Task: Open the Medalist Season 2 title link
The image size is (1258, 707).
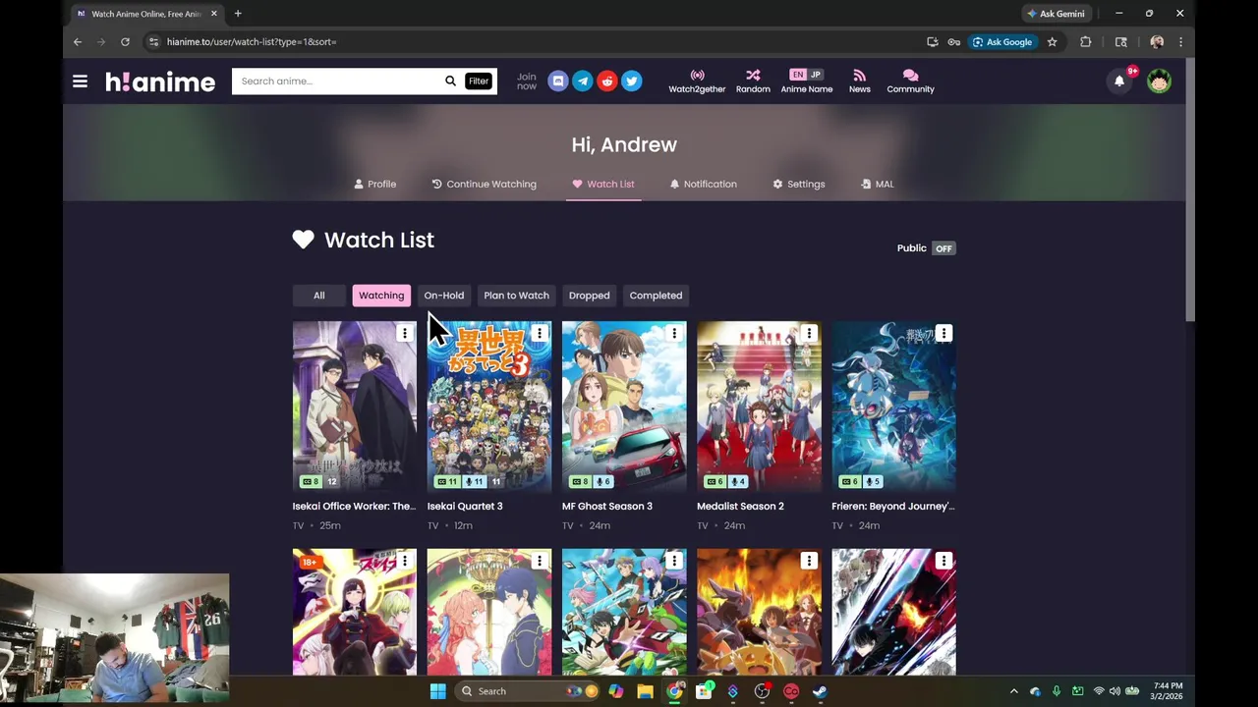Action: (740, 507)
